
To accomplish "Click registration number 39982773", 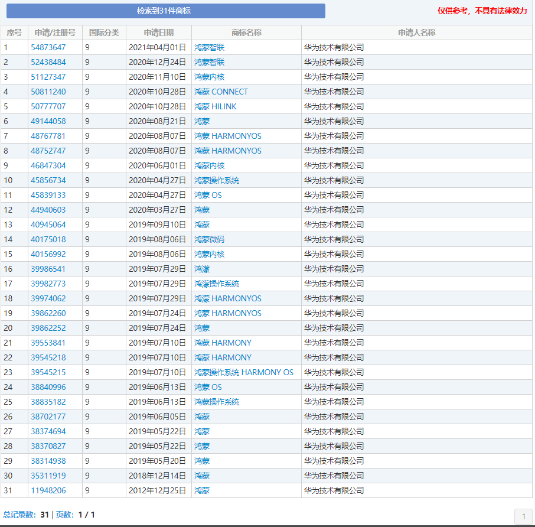I will coord(48,284).
